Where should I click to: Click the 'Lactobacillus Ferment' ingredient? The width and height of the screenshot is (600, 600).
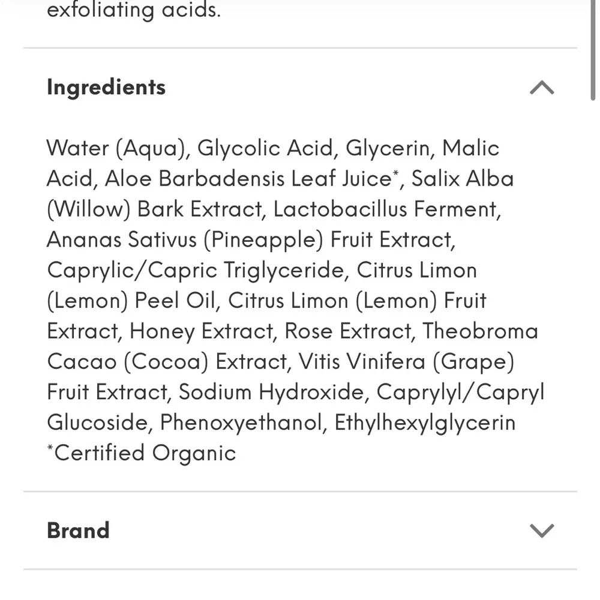pyautogui.click(x=385, y=209)
